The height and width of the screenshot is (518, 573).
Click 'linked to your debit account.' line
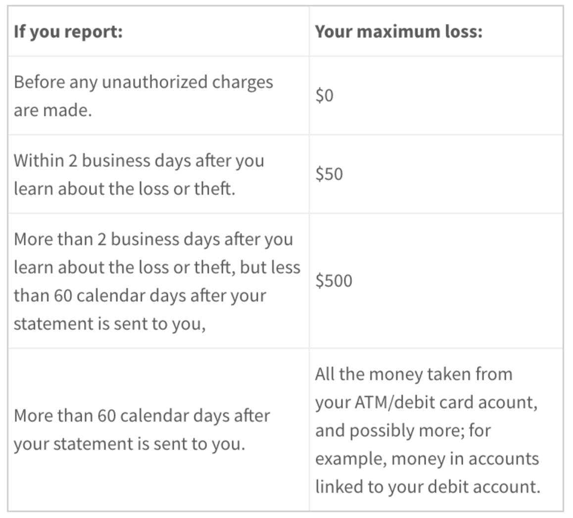coord(428,486)
